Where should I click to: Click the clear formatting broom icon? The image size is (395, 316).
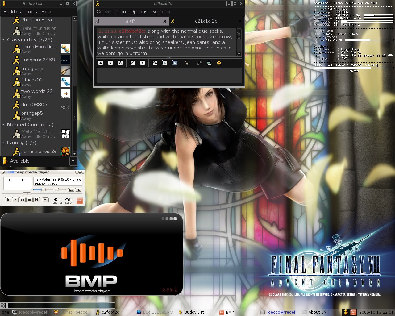[187, 63]
